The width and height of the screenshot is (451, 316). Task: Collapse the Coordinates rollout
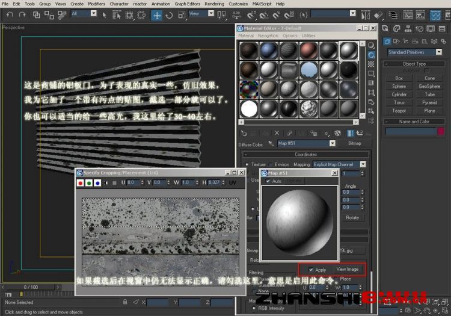(x=305, y=155)
